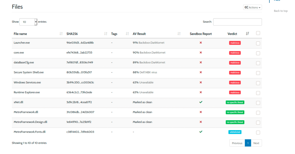Click green checkmark for MetroFramework.Fonts.dll

coord(201,132)
